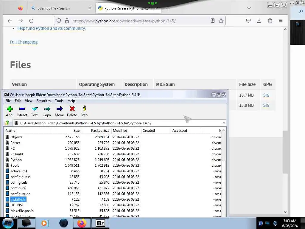Sort by Packed Size column header
Screen dimensions: 305x229
[97, 131]
